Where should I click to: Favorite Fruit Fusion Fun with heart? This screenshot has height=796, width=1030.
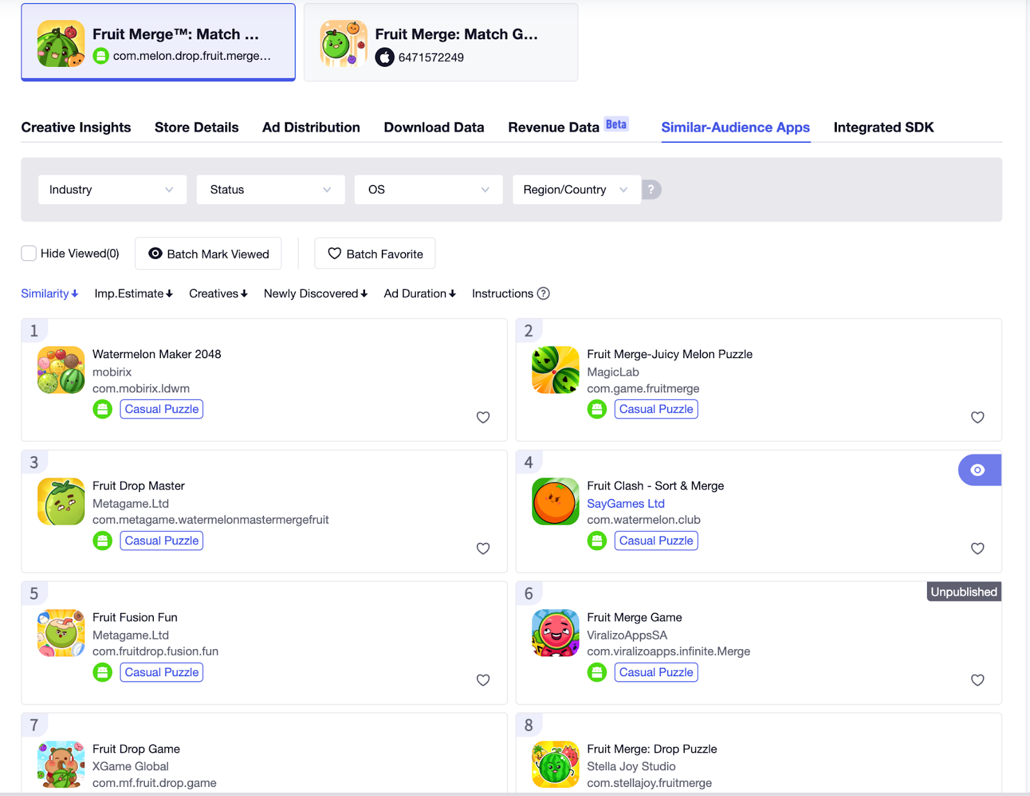[483, 680]
